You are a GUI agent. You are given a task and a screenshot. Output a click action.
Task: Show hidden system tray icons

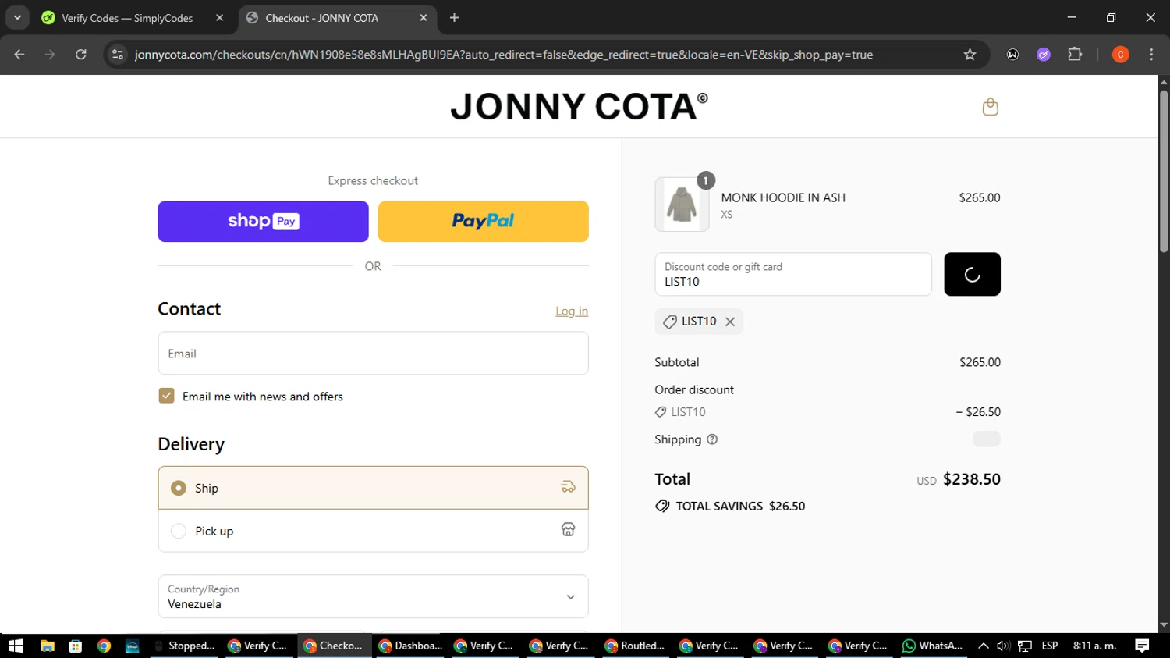point(983,646)
